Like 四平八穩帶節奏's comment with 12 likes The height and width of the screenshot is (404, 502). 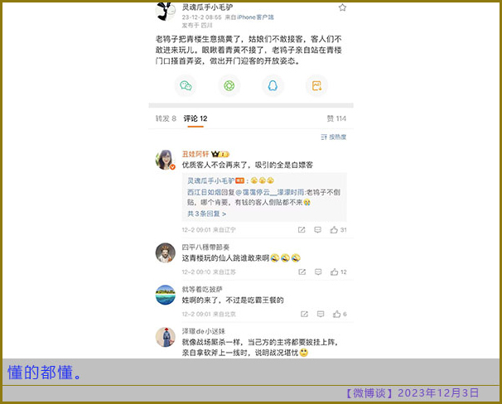[x=339, y=272]
